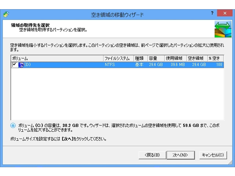The width and height of the screenshot is (235, 176).
Task: Sort by ボリューム column header
Action: click(57, 58)
